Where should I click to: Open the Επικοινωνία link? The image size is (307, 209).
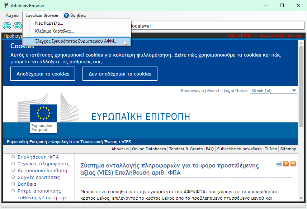193,91
